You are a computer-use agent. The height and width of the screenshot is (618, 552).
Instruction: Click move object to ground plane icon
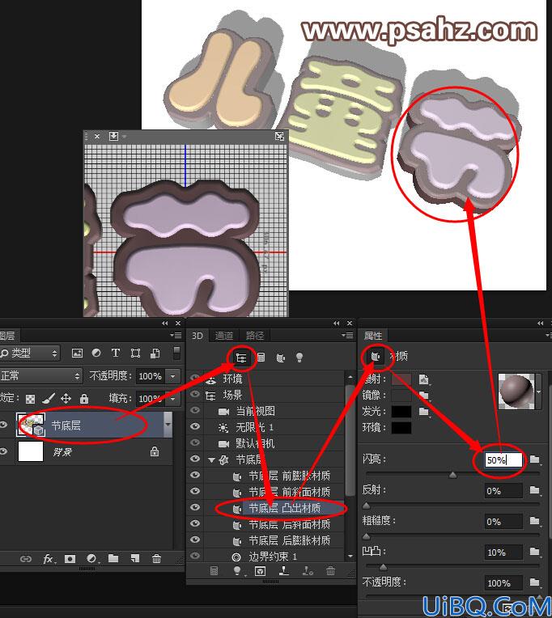pos(283,571)
